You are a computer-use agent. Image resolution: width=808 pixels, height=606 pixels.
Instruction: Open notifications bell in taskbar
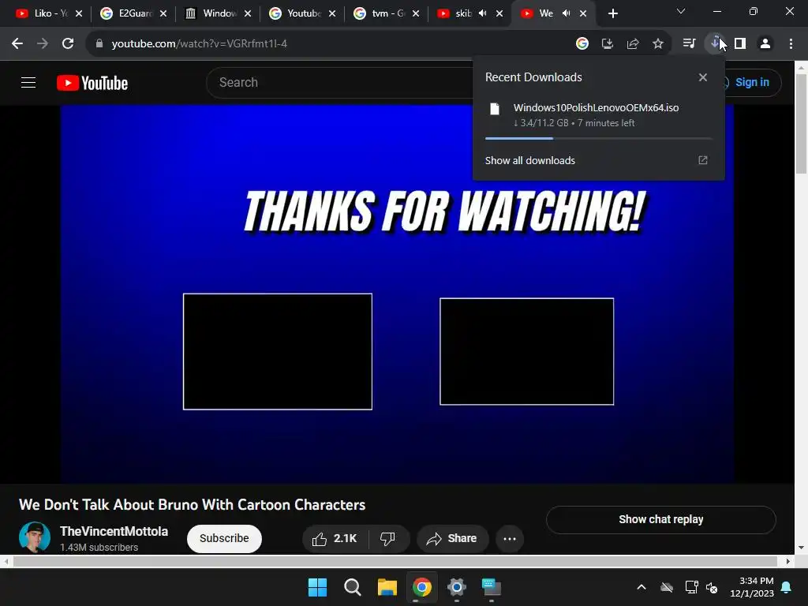(x=787, y=587)
